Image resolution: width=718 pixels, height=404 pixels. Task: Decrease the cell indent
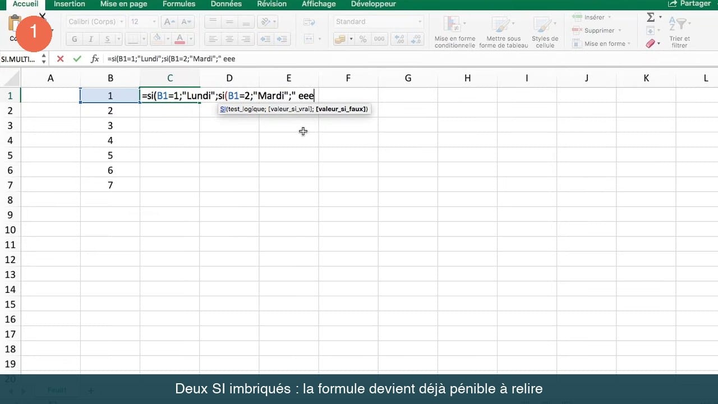pos(266,39)
